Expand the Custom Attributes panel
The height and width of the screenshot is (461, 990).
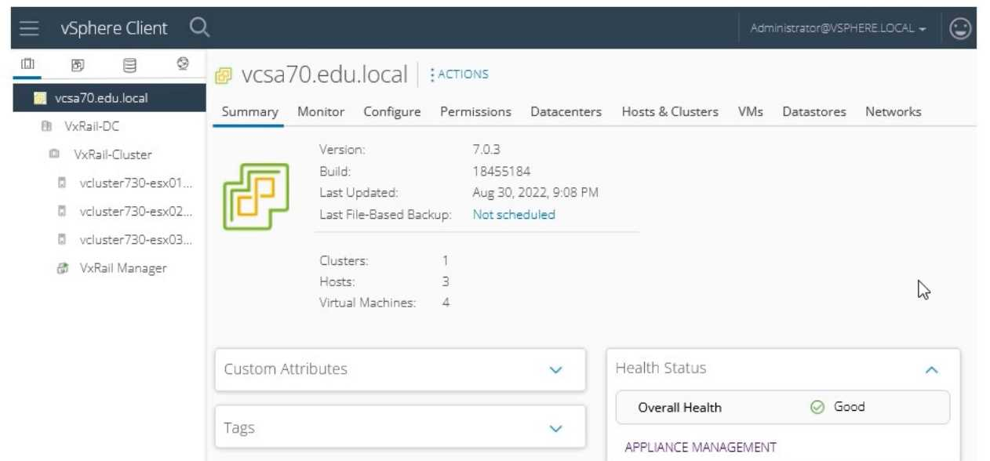pos(555,369)
